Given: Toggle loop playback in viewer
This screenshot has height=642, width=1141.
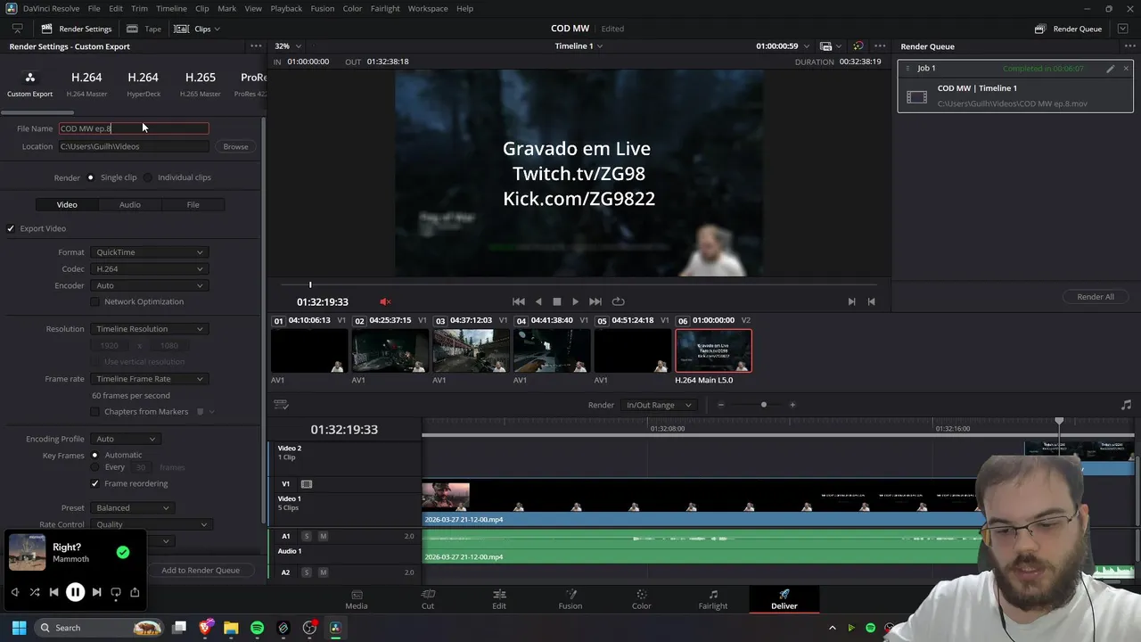Looking at the screenshot, I should pyautogui.click(x=618, y=301).
